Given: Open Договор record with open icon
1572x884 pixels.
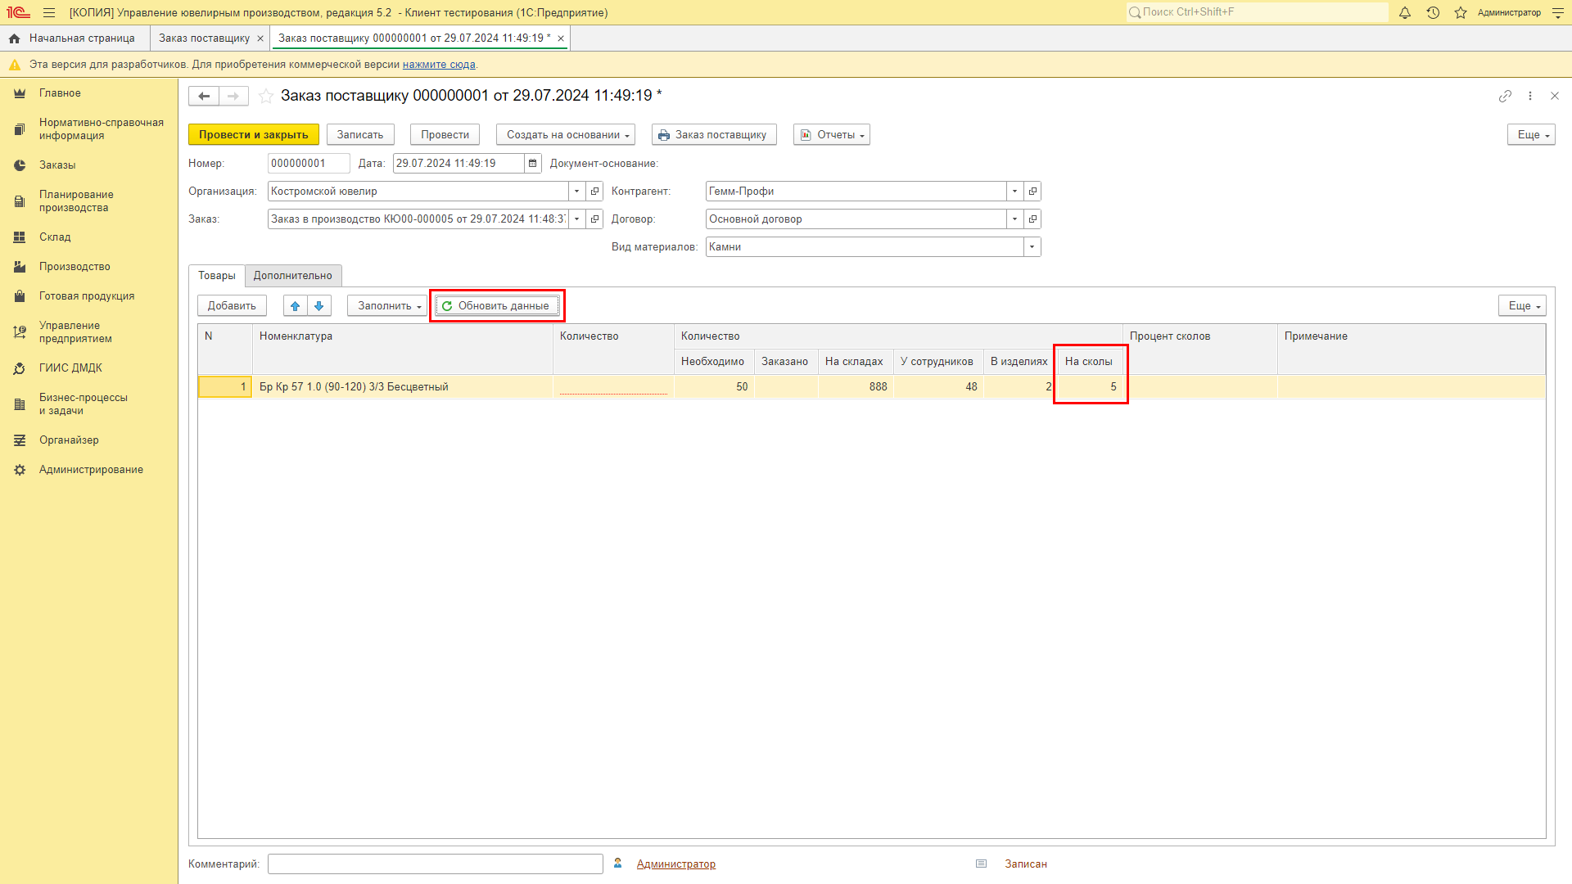Looking at the screenshot, I should [x=1032, y=219].
